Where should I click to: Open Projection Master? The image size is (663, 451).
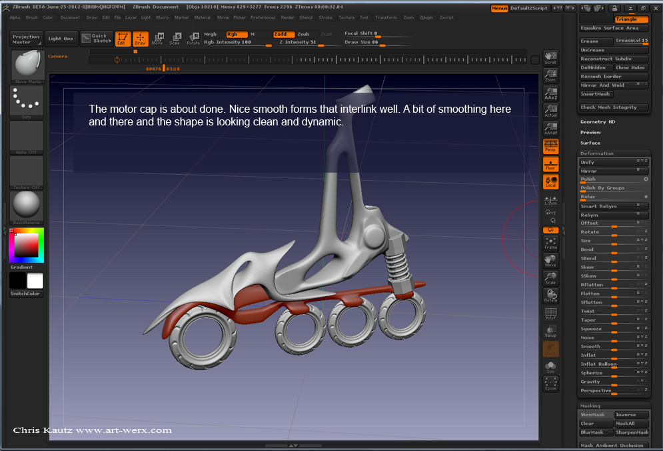pos(26,39)
